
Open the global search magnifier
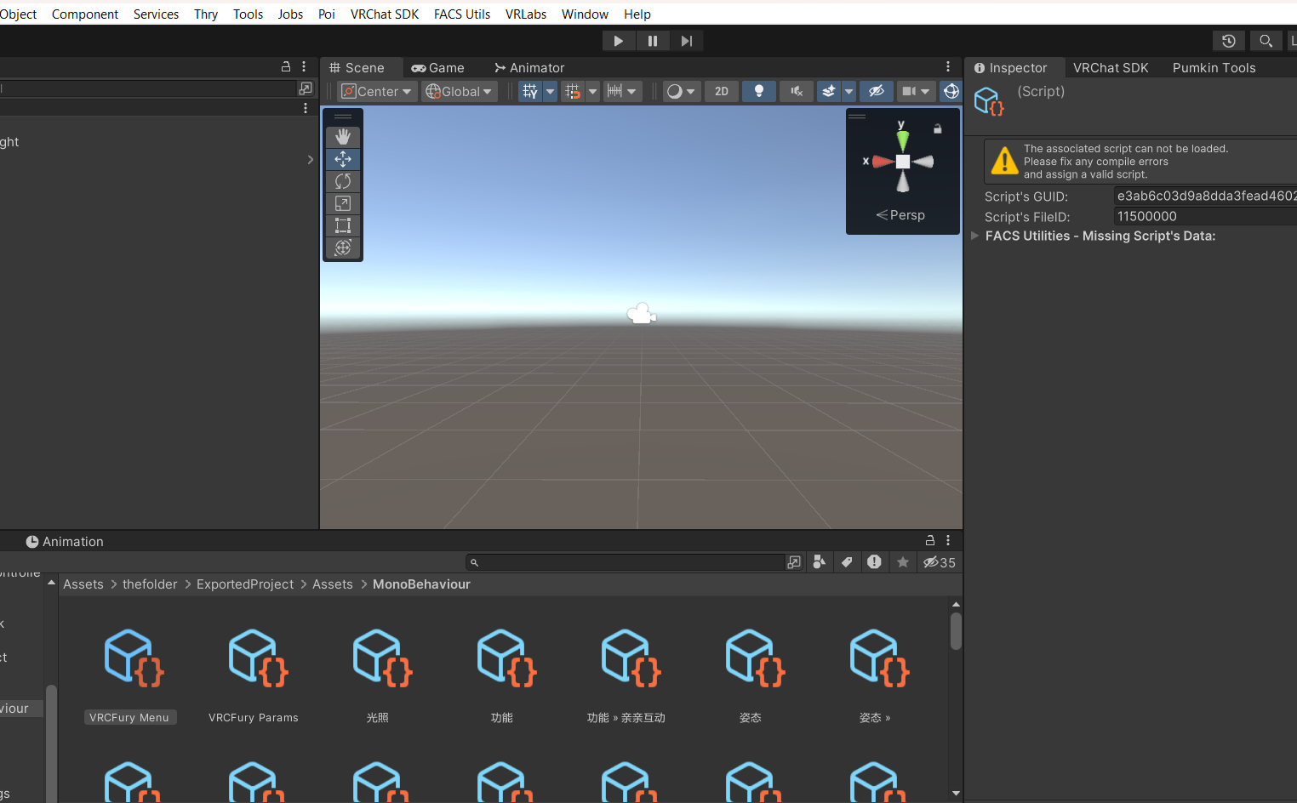(x=1266, y=41)
